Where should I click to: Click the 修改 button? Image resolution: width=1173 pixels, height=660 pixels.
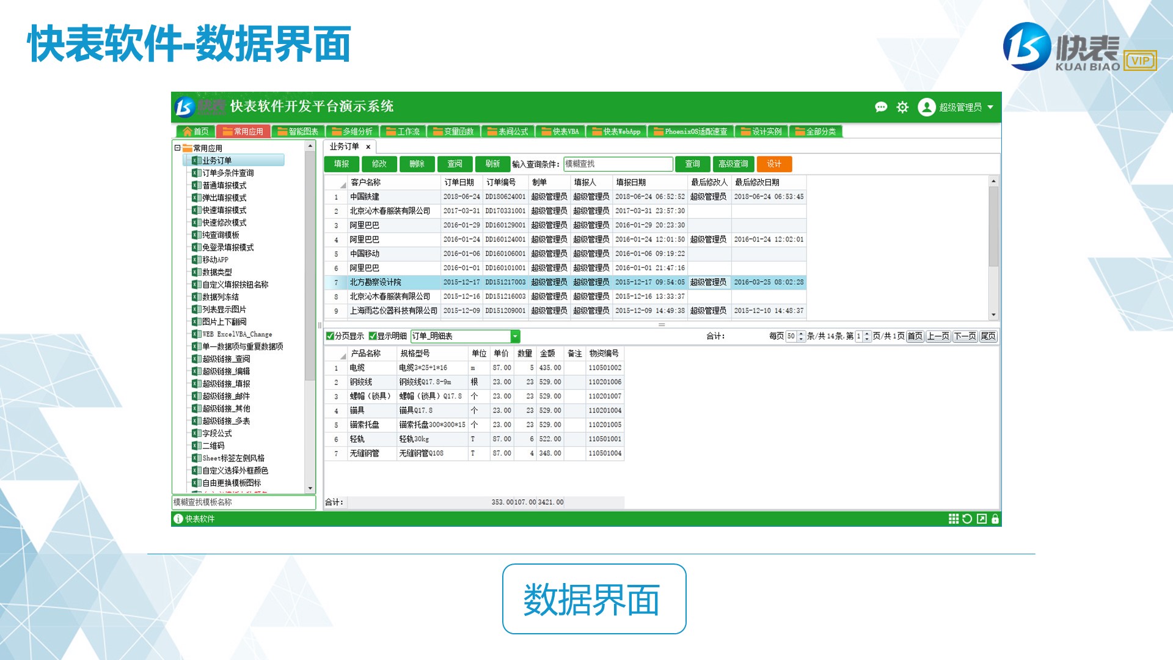pyautogui.click(x=379, y=164)
